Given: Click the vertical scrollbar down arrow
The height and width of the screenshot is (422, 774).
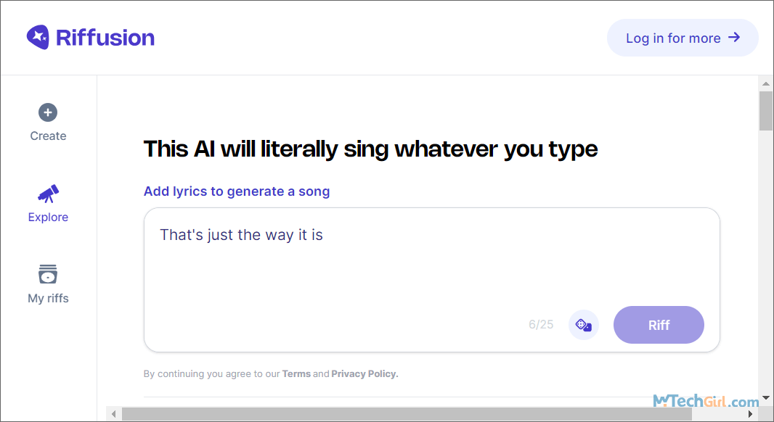Looking at the screenshot, I should coord(766,397).
